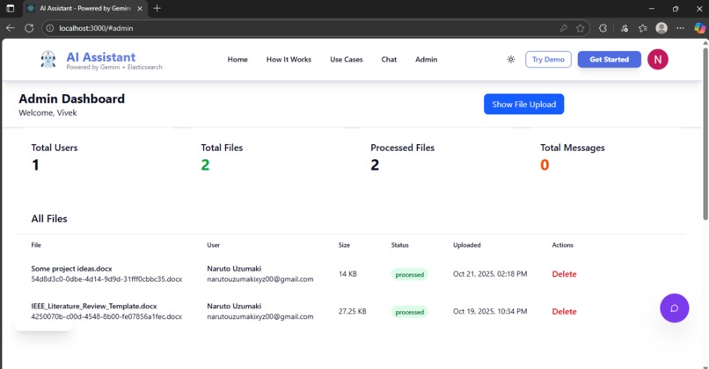The height and width of the screenshot is (369, 709).
Task: Select the Admin nav link
Action: (427, 59)
